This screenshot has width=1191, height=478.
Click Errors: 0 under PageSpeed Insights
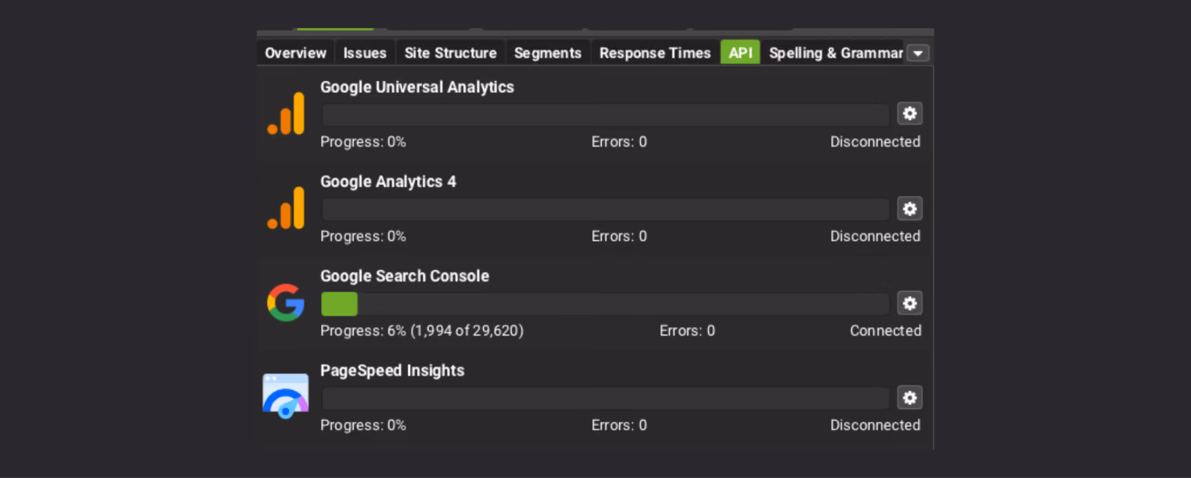point(619,425)
